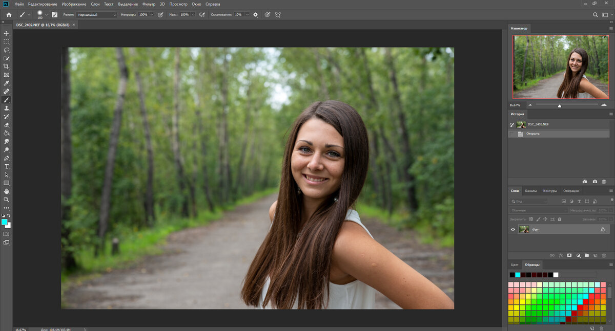Select the Brush tool in the toolbox
Image resolution: width=615 pixels, height=331 pixels.
pos(7,100)
